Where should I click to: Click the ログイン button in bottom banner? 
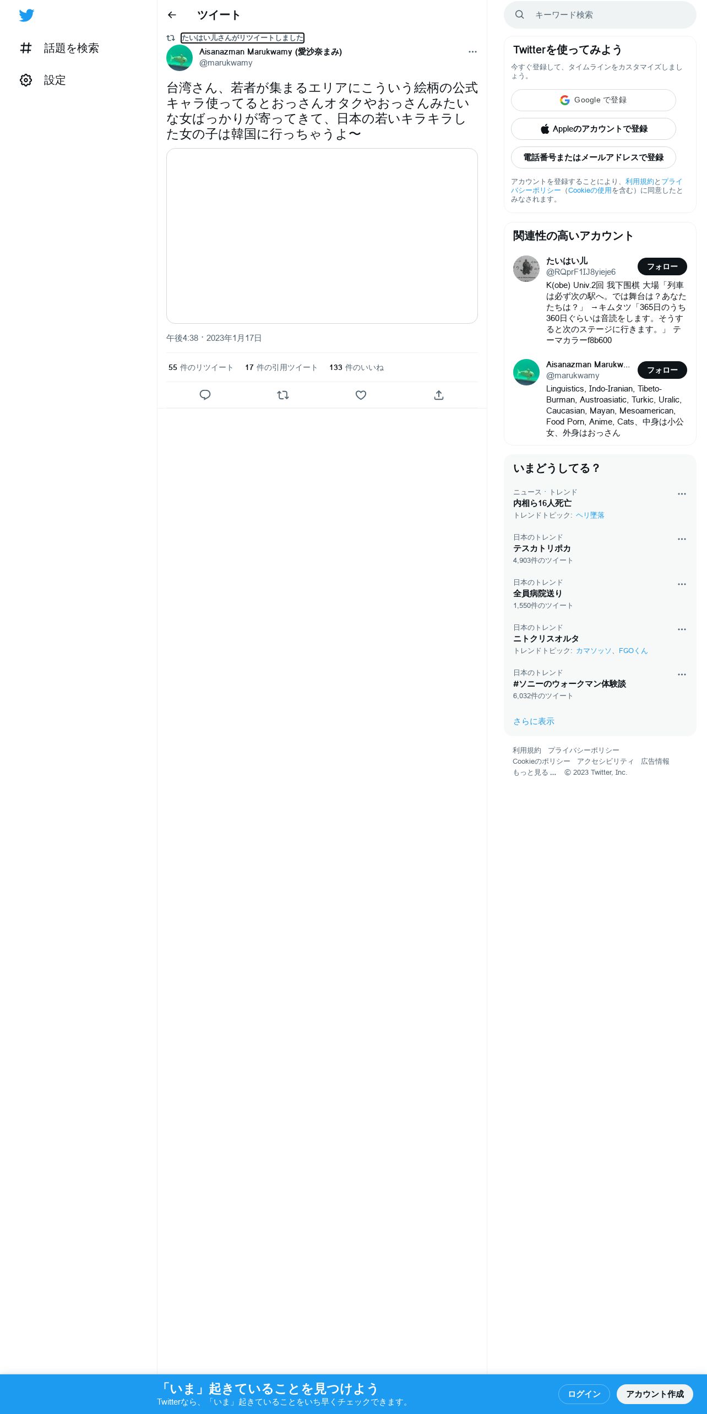tap(584, 1394)
